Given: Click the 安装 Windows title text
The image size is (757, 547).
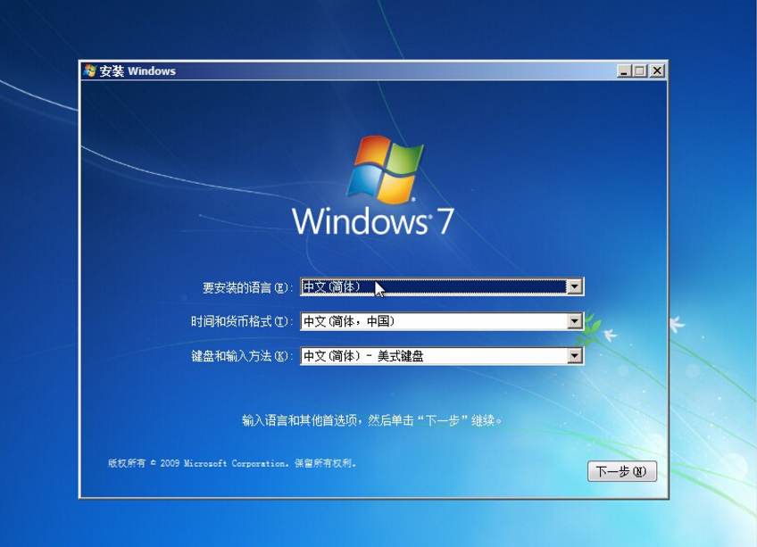Looking at the screenshot, I should click(x=137, y=71).
